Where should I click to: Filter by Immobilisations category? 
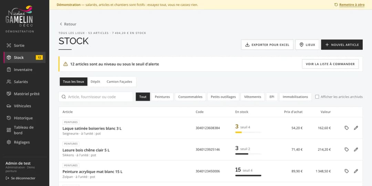coord(296,97)
